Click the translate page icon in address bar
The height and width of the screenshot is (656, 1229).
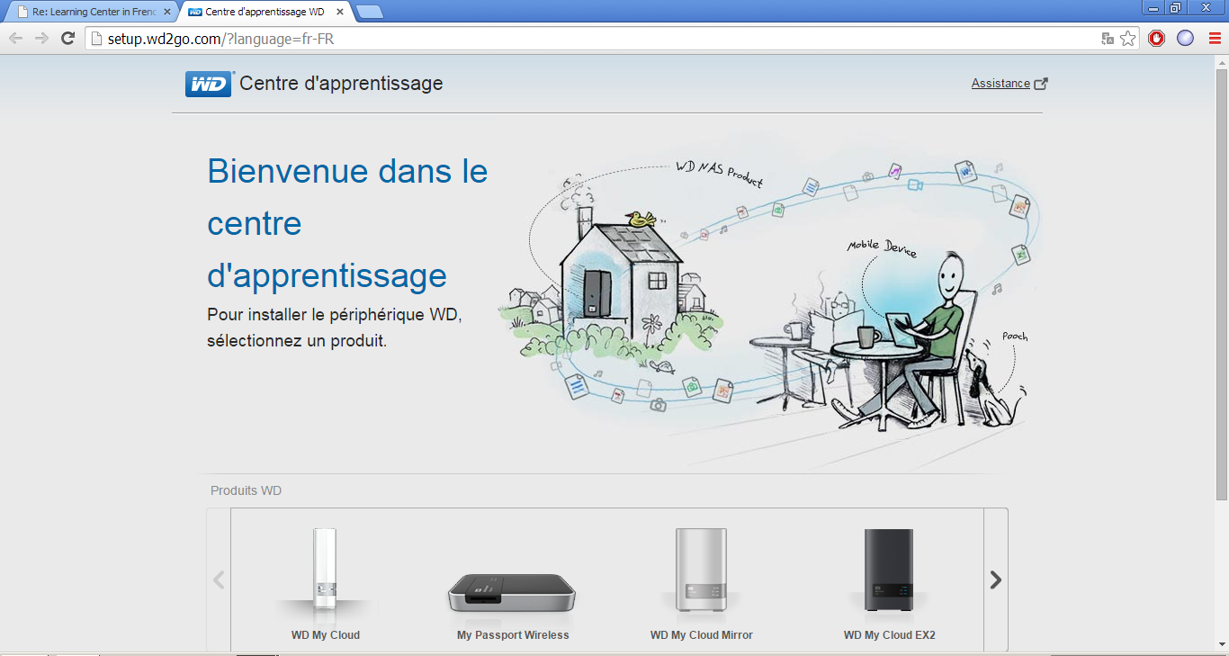coord(1108,39)
